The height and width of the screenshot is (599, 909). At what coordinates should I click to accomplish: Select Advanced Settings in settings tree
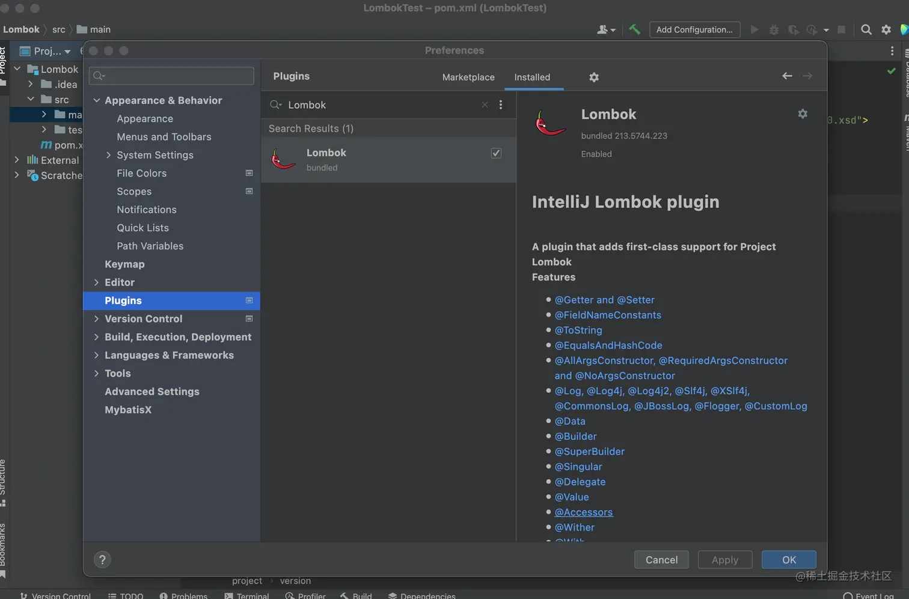152,392
